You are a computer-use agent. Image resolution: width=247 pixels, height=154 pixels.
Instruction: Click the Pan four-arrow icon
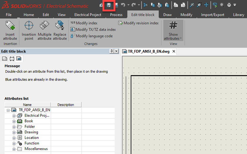point(206,5)
